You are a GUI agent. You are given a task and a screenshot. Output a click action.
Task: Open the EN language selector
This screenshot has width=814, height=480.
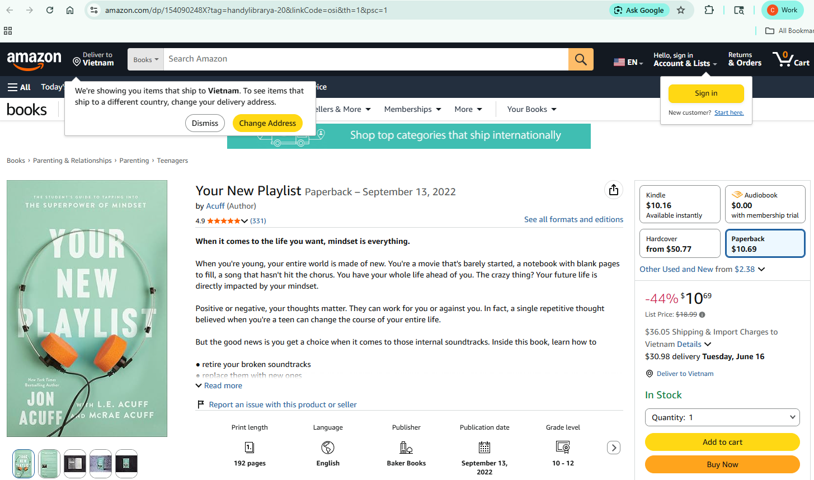[x=628, y=62]
